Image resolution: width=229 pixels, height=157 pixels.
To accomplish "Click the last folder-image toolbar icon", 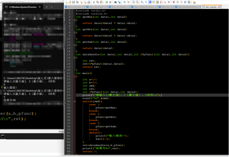I will pyautogui.click(x=194, y=2).
